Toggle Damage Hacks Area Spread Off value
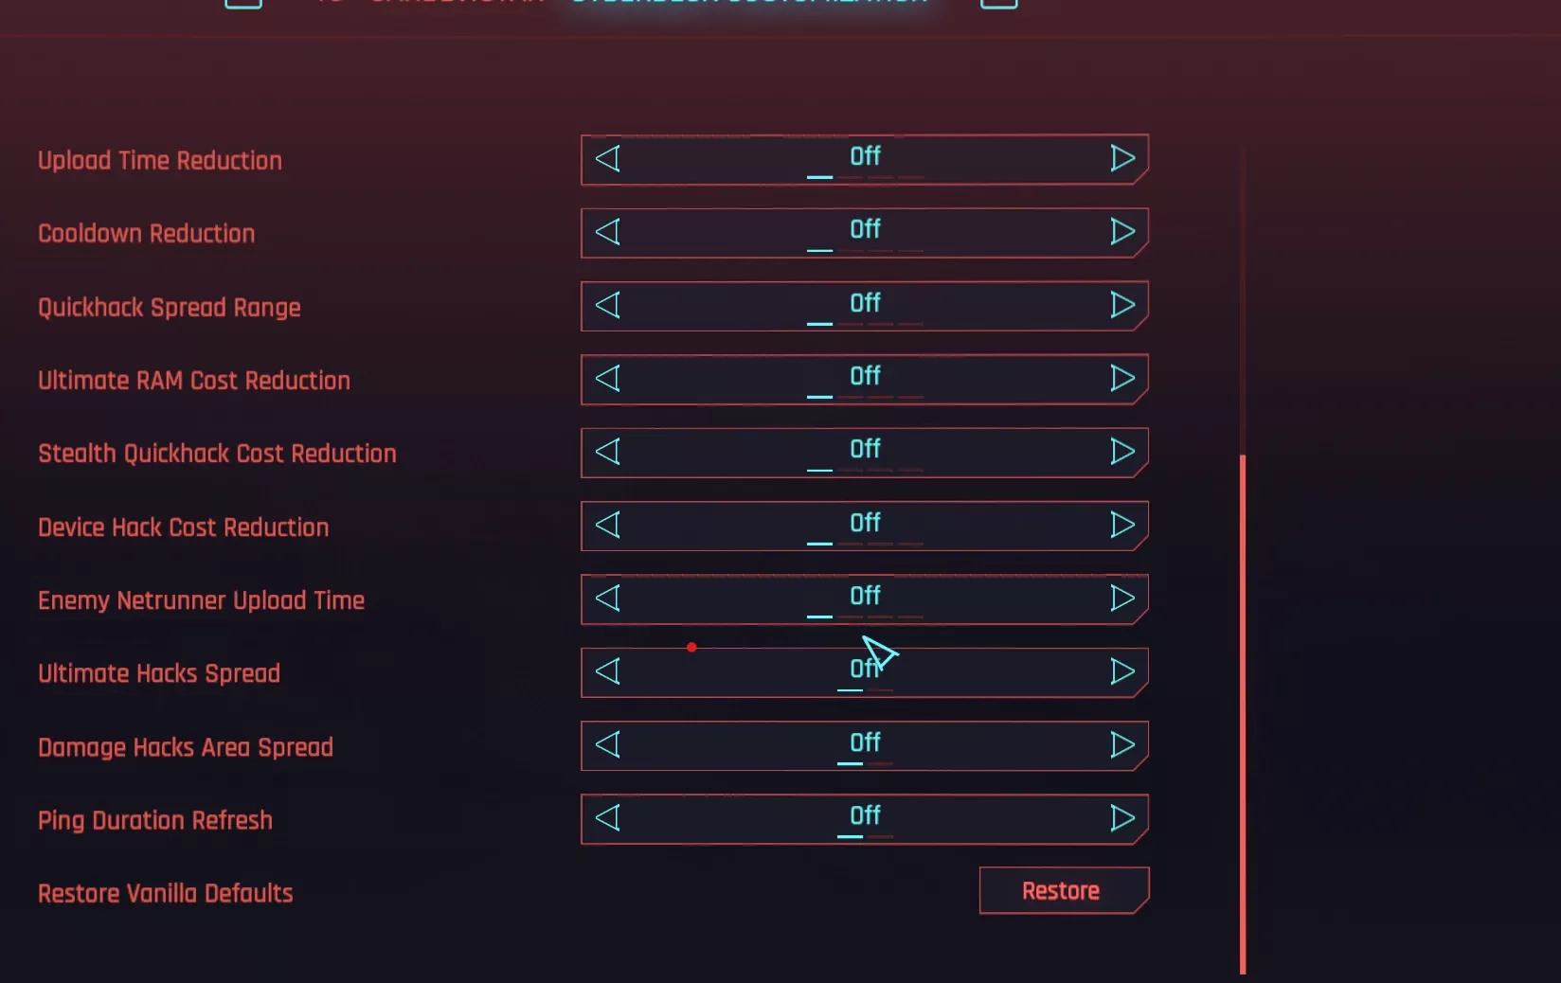1561x983 pixels. [x=865, y=745]
